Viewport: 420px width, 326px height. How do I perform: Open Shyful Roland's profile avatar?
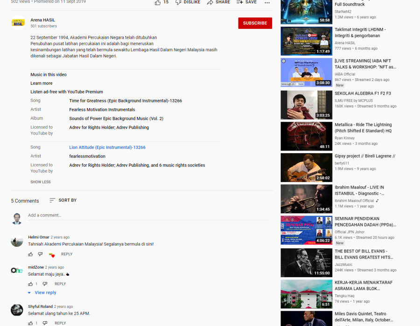pos(17,310)
